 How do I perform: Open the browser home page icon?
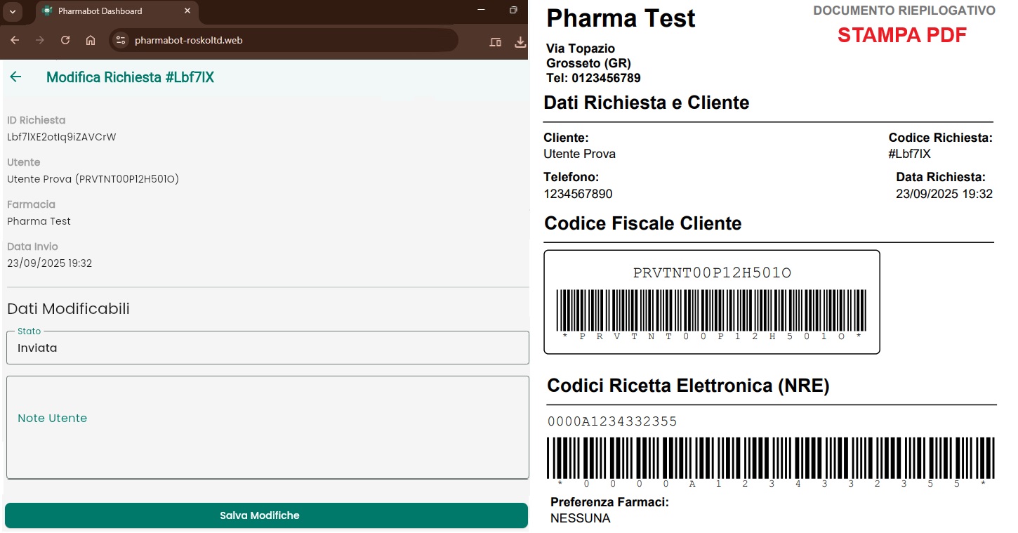[91, 41]
